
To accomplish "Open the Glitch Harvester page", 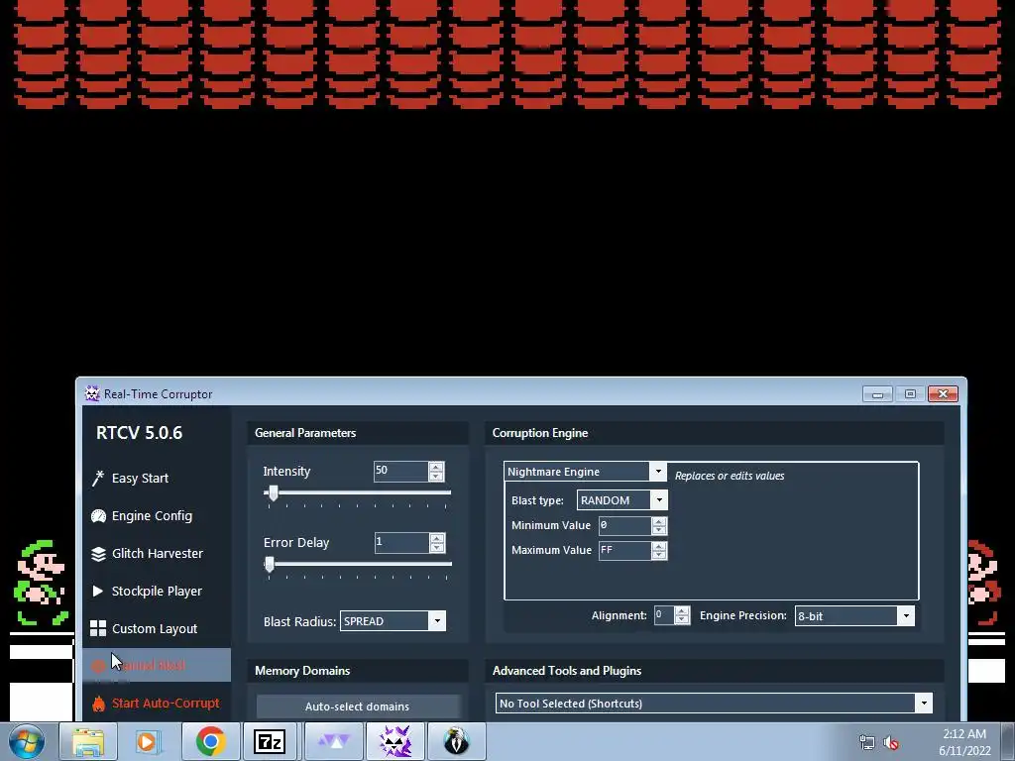I will (156, 554).
